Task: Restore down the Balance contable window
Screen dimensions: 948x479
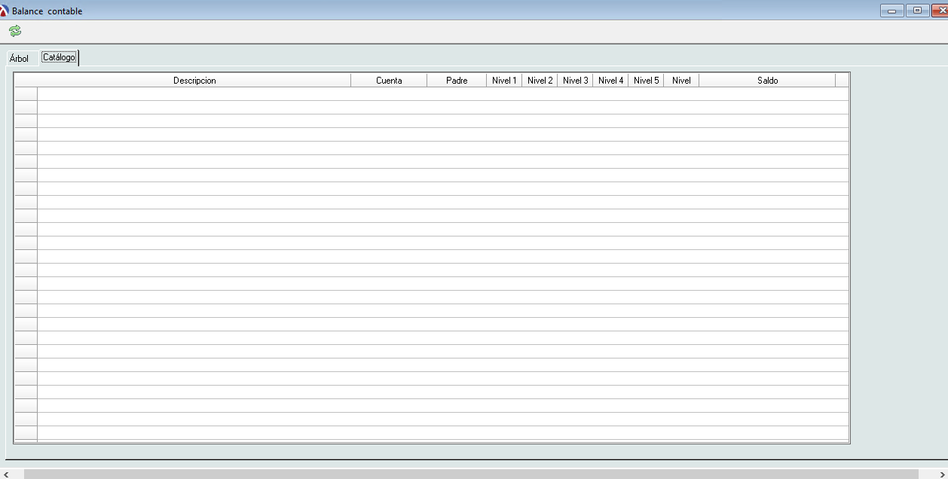Action: coord(917,11)
